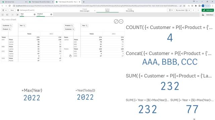Open browser side panel icon
The image size is (215, 120).
199,6
